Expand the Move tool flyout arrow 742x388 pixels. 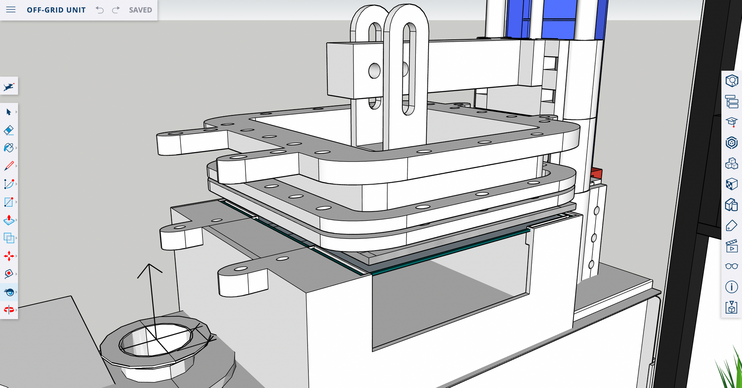[16, 256]
